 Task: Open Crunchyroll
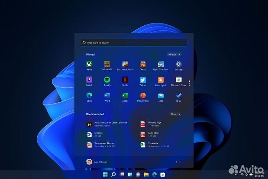pos(161,82)
